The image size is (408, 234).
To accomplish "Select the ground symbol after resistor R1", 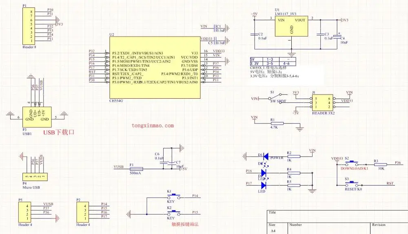I will coord(300,129).
